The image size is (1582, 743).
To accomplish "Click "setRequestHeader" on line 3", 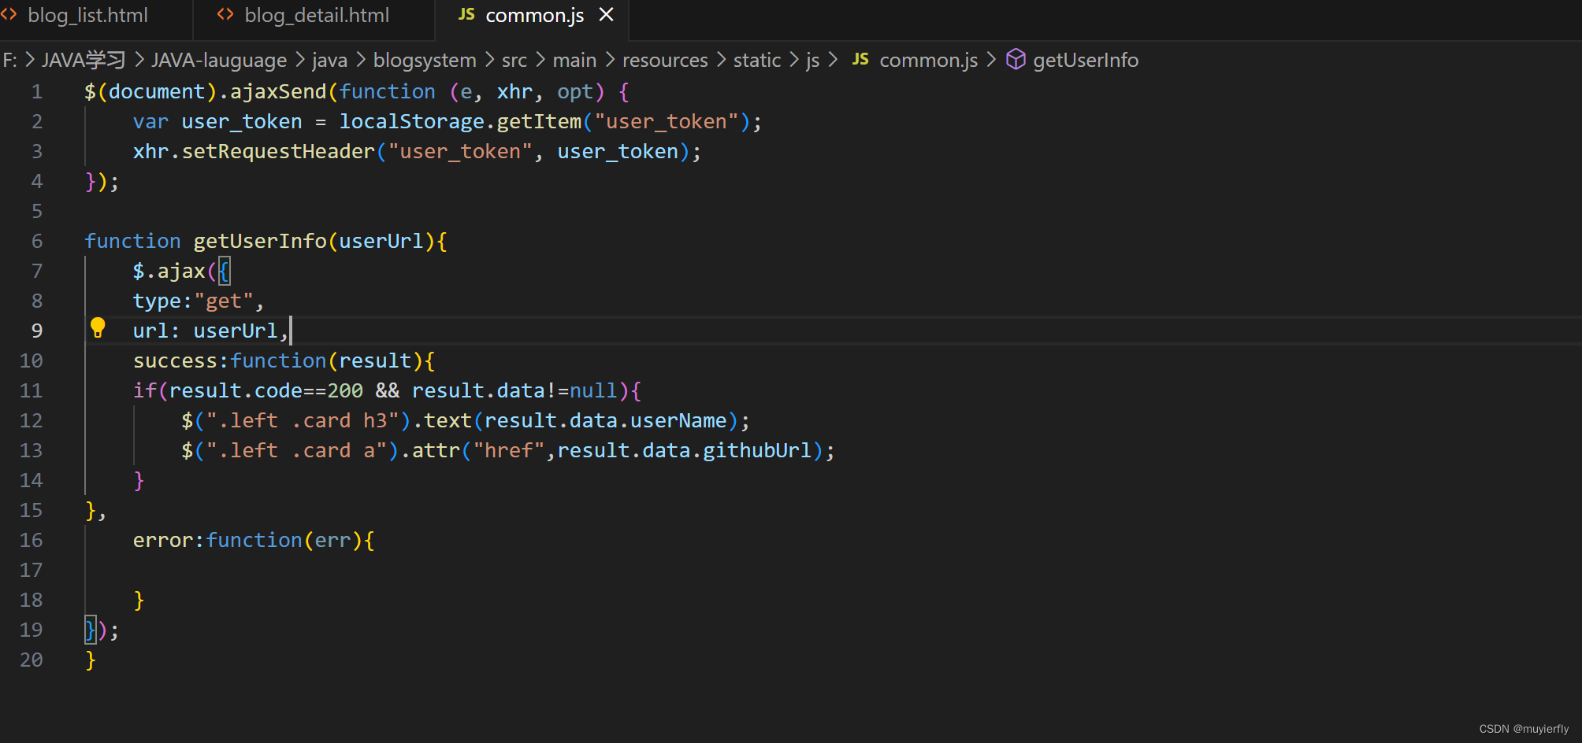I will coord(278,152).
